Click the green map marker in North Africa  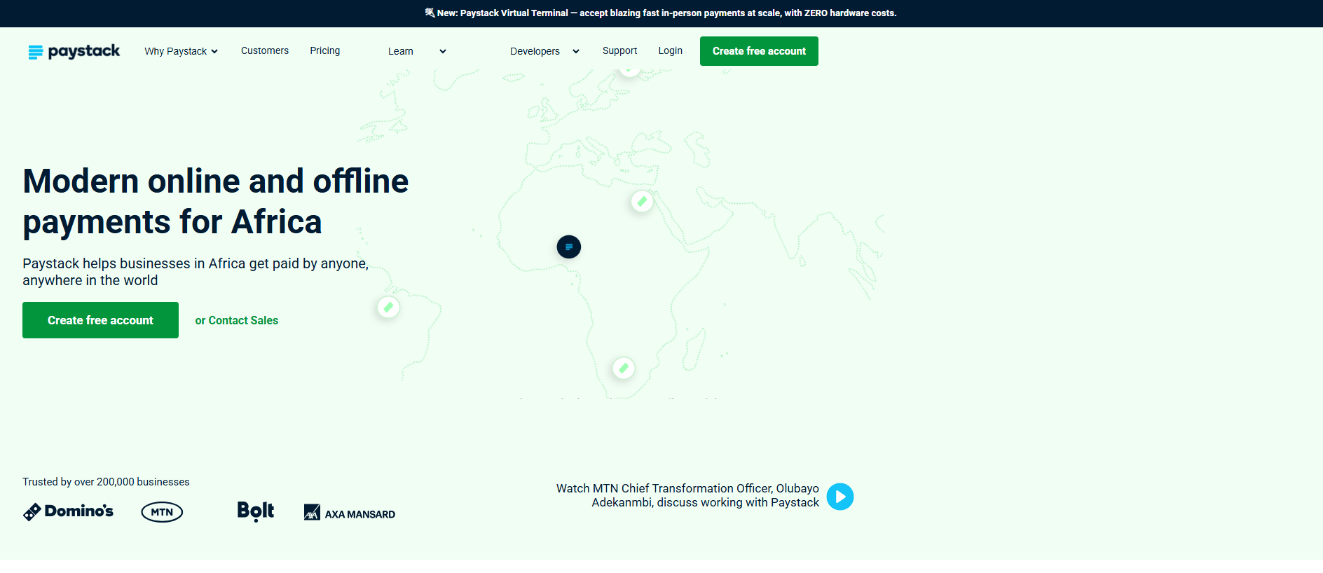[642, 202]
